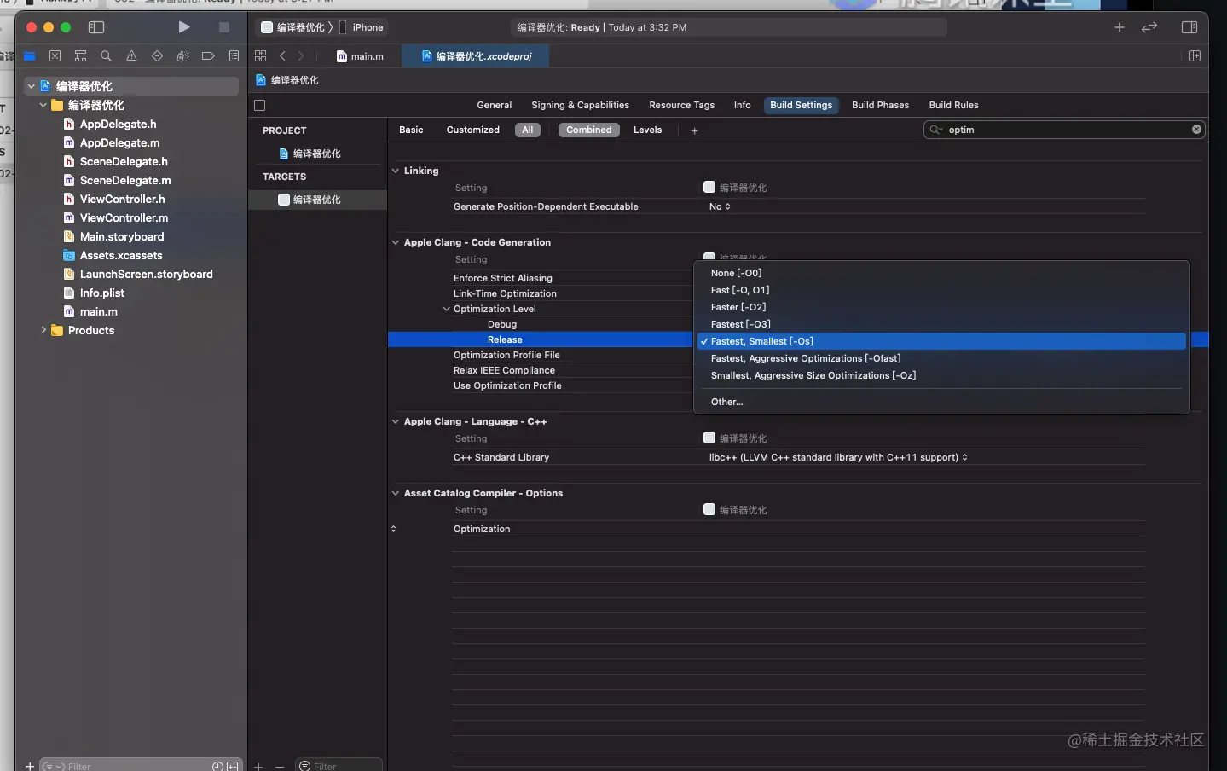Open the C++ Standard Library dropdown

tap(838, 457)
